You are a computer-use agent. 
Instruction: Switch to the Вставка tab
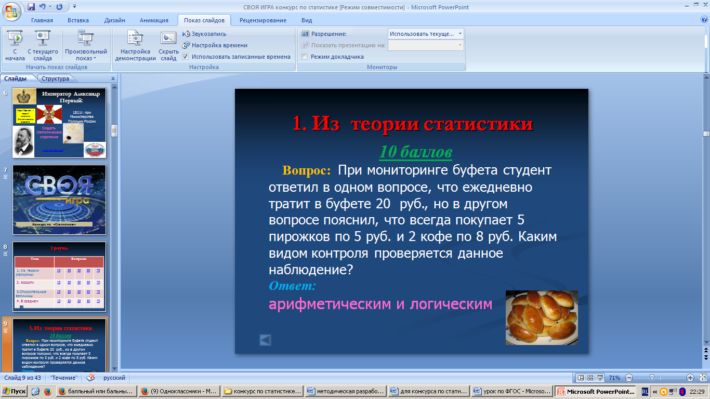78,20
